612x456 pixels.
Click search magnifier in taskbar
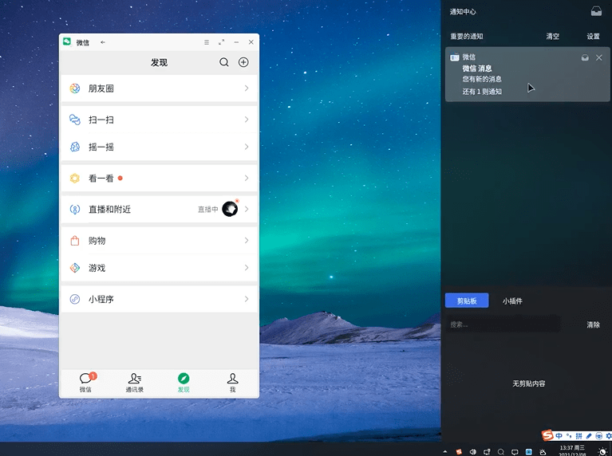(x=501, y=452)
